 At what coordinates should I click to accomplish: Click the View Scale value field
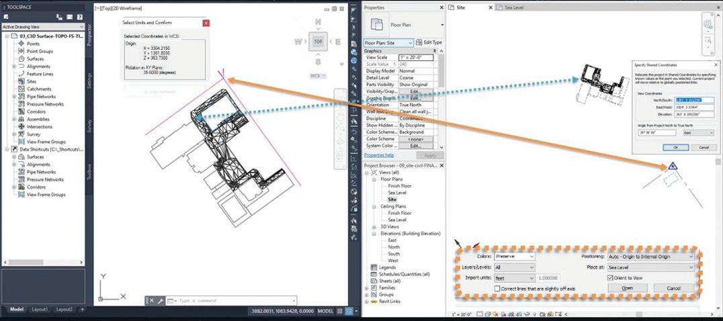(416, 58)
